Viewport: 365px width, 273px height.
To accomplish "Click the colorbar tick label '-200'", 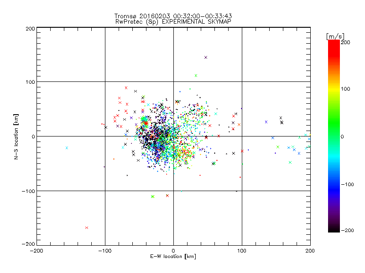I will (347, 230).
